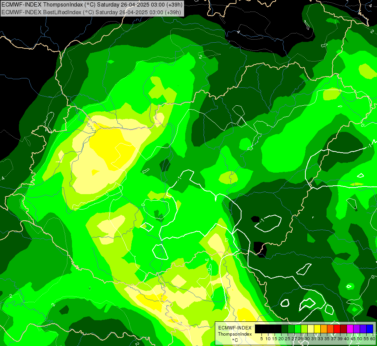
Task: Pick the indigo 50–55 legend swatch
Action: pos(363,329)
